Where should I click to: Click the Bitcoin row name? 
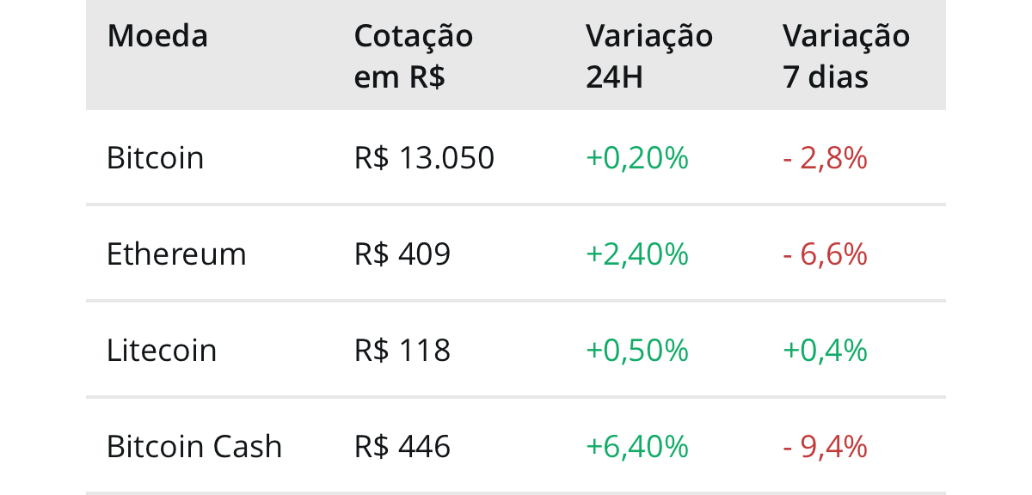(155, 158)
